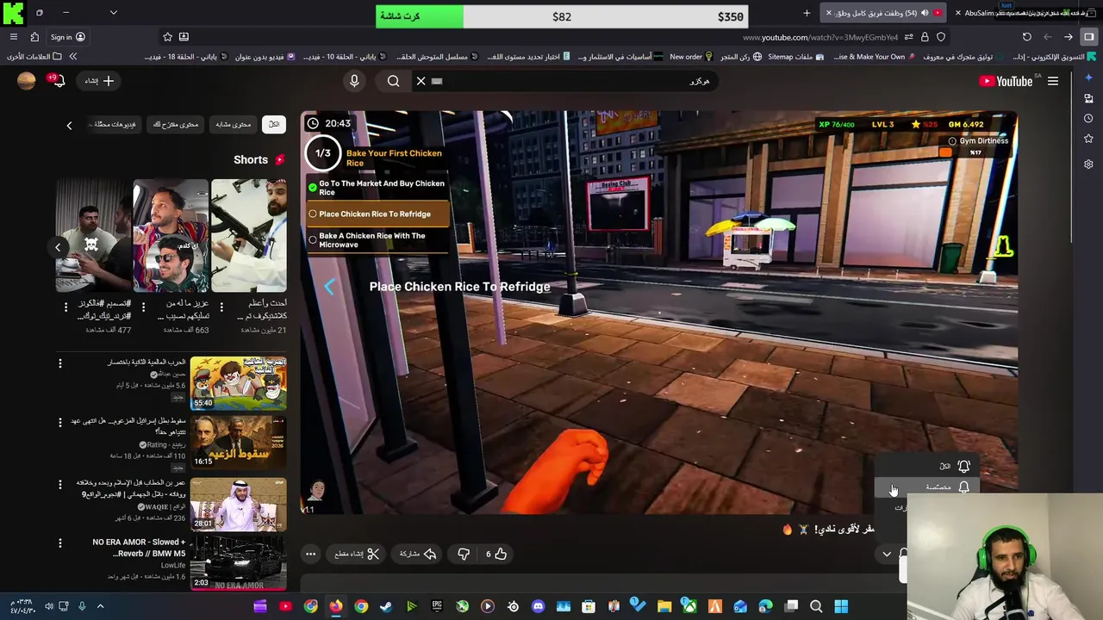This screenshot has height=620, width=1103.
Task: Click the Epic Games taskbar icon
Action: (x=437, y=606)
